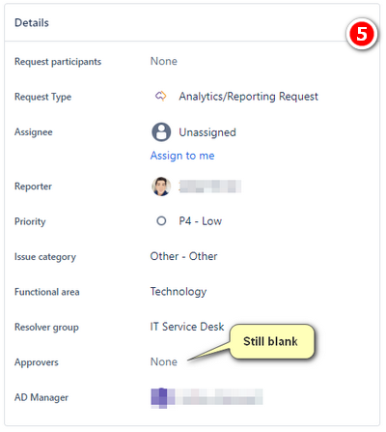
Task: Click the Technology functional area value
Action: point(179,292)
